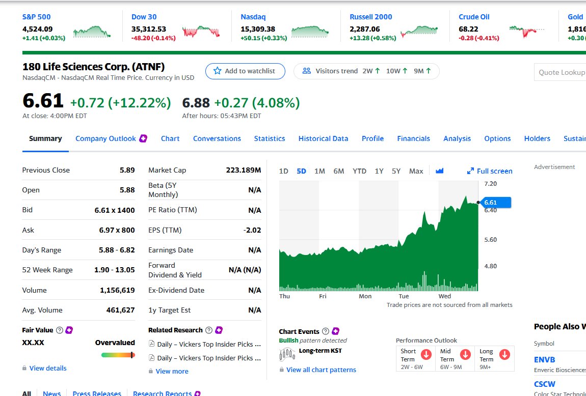This screenshot has height=396, width=586.
Task: Click the Full screen expand arrows icon
Action: [470, 171]
